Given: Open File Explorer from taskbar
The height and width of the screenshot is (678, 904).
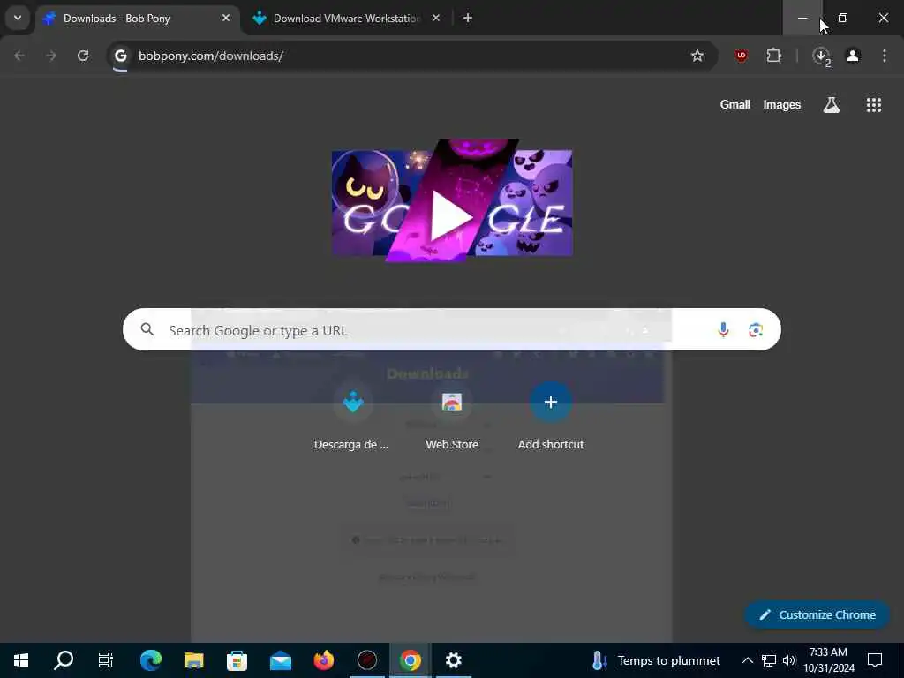Looking at the screenshot, I should tap(193, 660).
